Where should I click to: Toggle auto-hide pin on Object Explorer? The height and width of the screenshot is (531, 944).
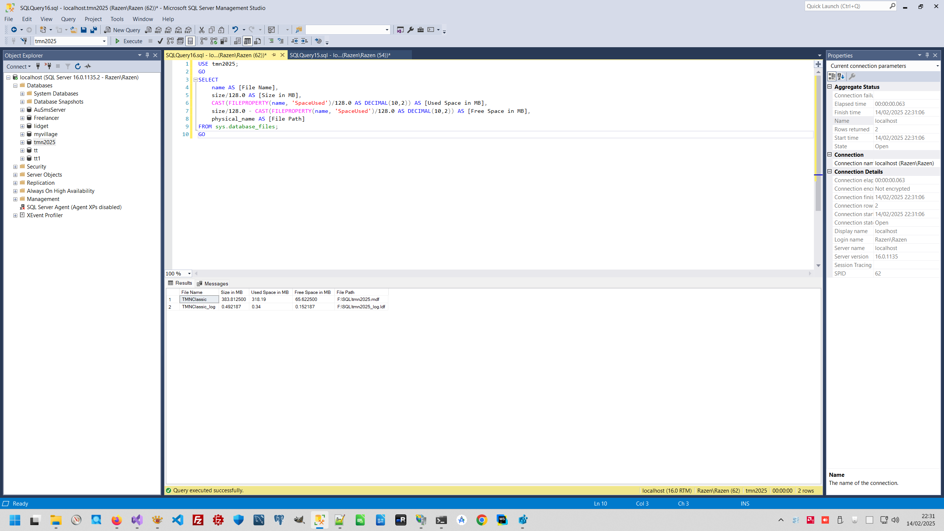pos(147,55)
